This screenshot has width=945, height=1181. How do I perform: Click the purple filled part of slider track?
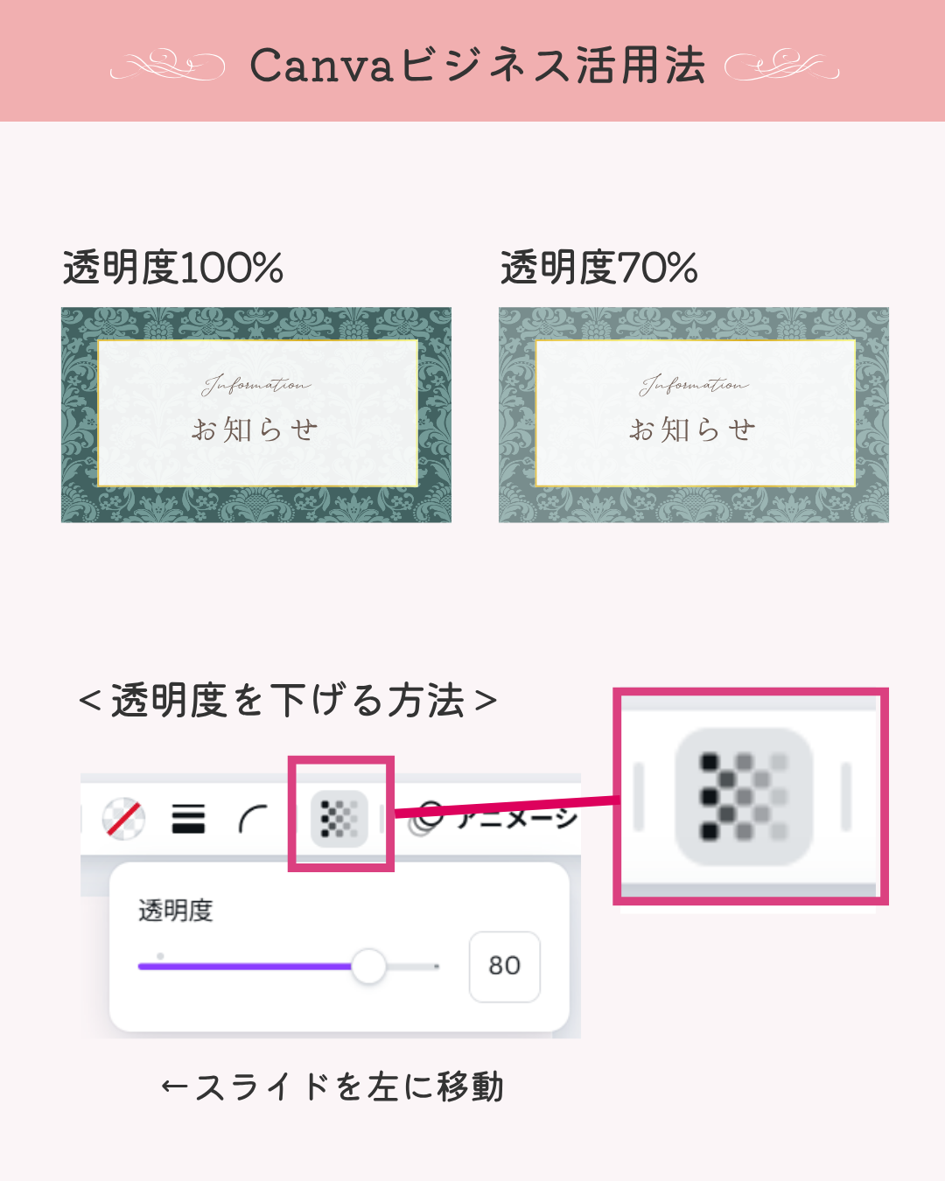pyautogui.click(x=245, y=967)
